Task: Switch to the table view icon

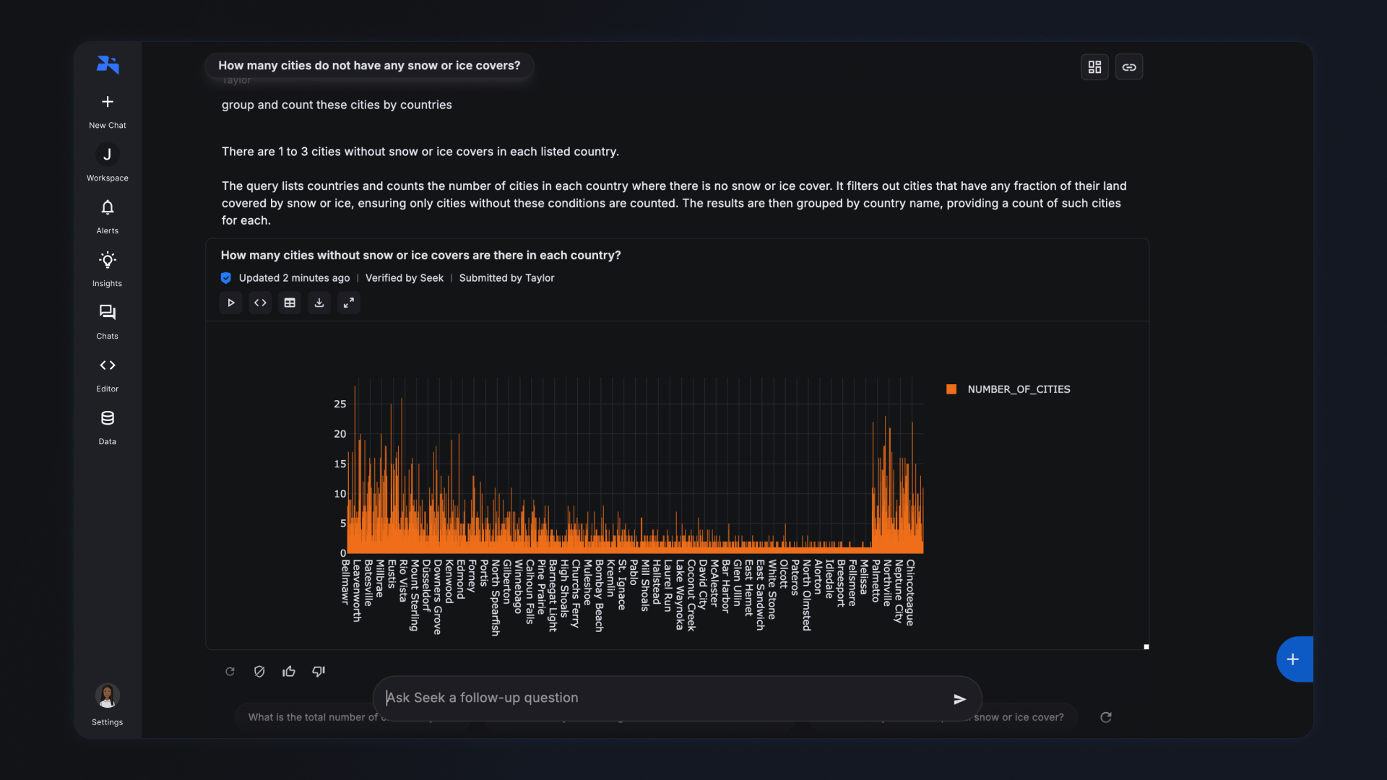Action: point(290,303)
